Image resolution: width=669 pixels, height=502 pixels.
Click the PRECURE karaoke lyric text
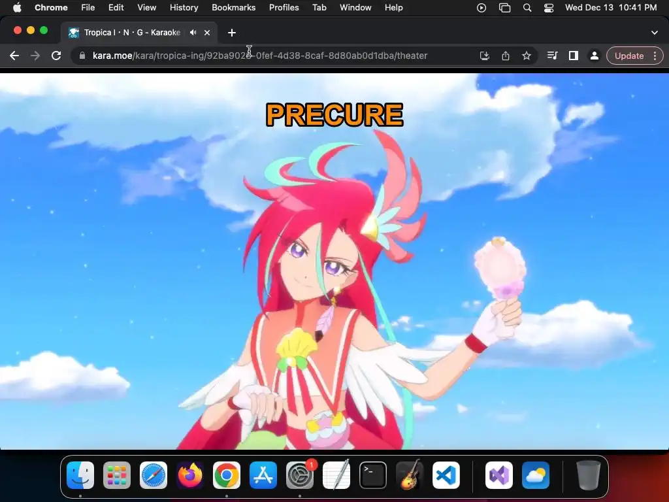tap(334, 114)
